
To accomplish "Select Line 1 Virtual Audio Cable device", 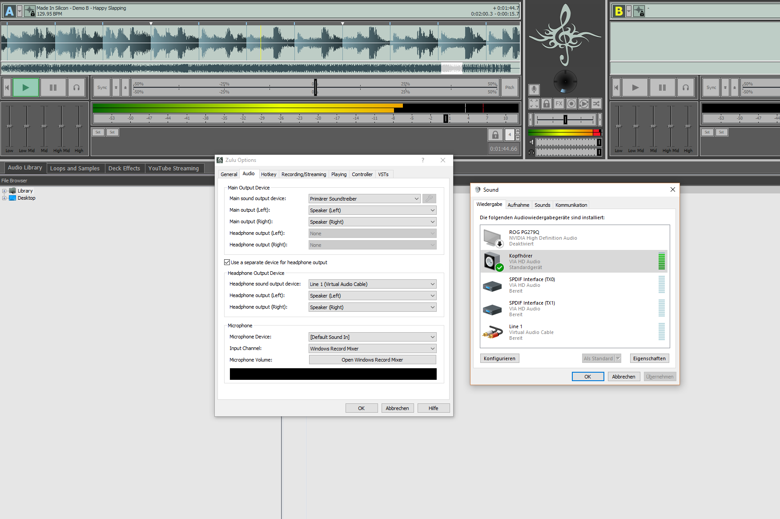I will point(574,332).
